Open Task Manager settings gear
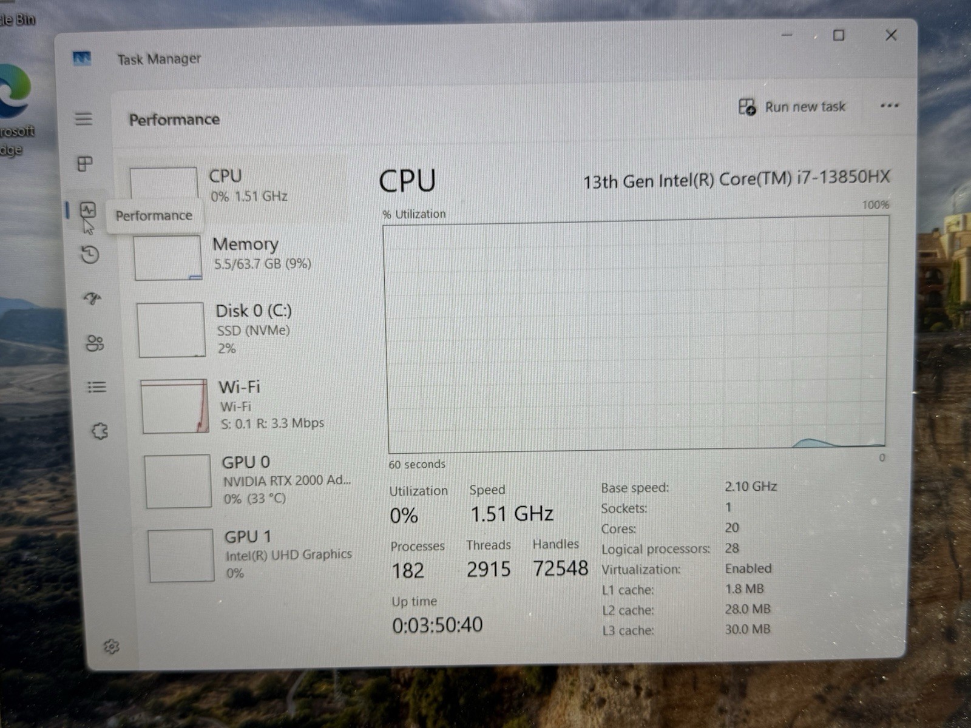Screen dimensions: 971x728 pyautogui.click(x=111, y=646)
